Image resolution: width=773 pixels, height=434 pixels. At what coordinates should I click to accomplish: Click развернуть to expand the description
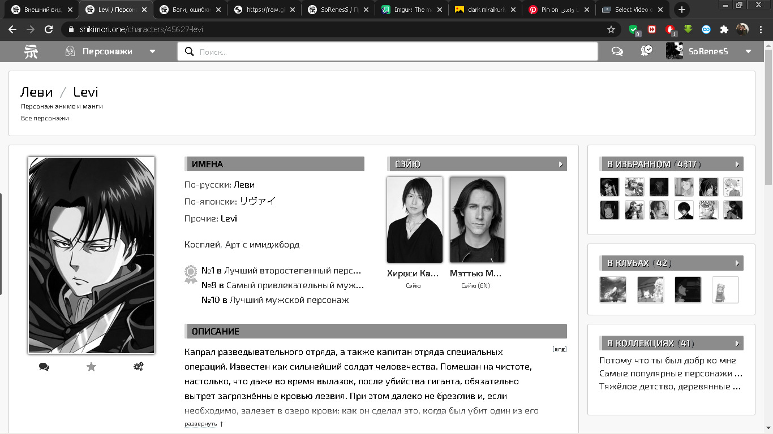coord(201,424)
